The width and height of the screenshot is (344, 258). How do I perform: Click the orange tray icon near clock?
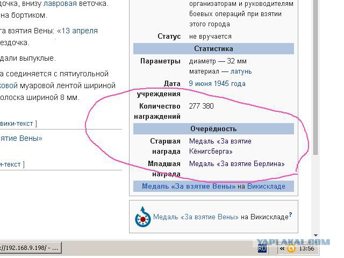coord(291,248)
